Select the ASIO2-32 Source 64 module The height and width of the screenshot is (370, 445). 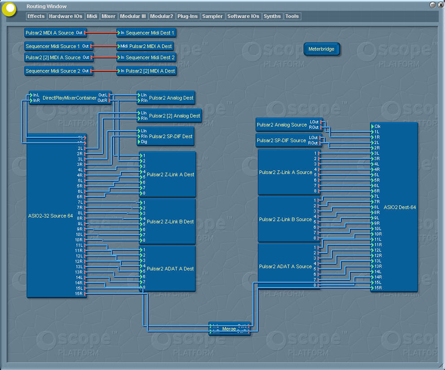click(50, 216)
